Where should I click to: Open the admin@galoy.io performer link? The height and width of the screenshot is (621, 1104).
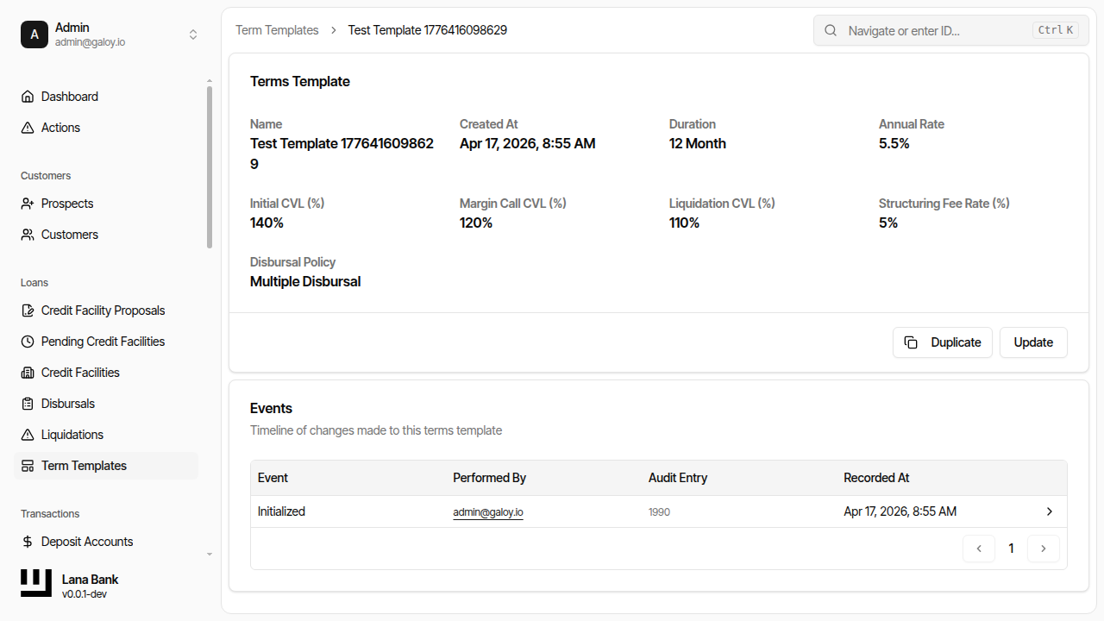pos(488,512)
